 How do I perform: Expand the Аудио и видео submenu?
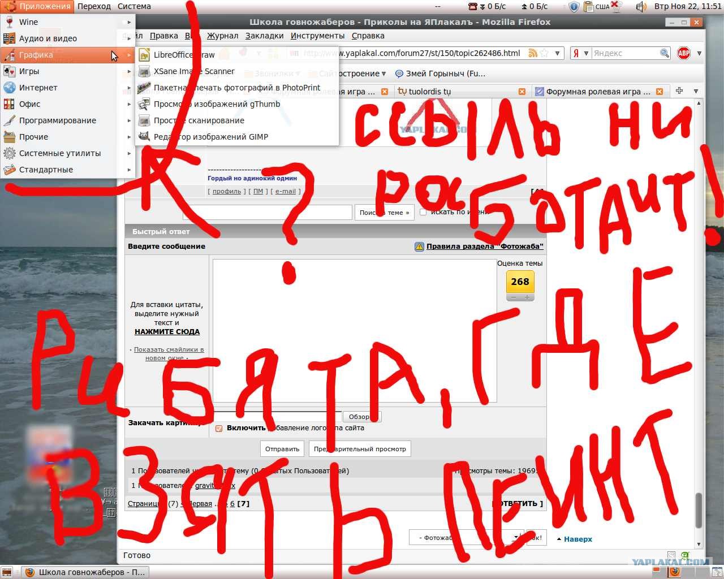pos(68,38)
